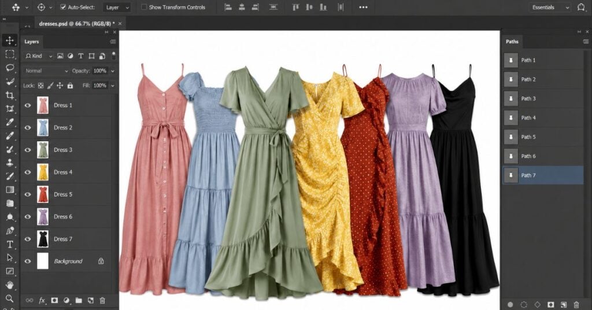Viewport: 592px width, 310px height.
Task: Switch to the Paths panel tab
Action: point(512,42)
